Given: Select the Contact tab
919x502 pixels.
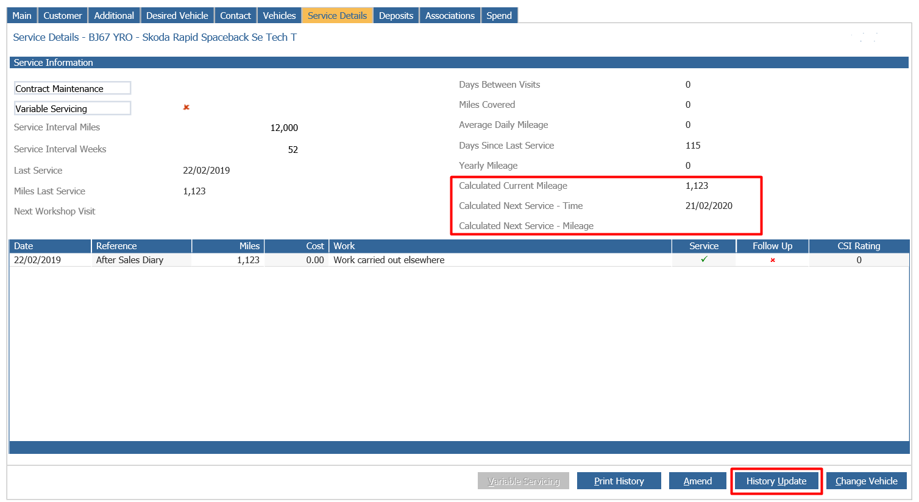Looking at the screenshot, I should click(x=236, y=15).
